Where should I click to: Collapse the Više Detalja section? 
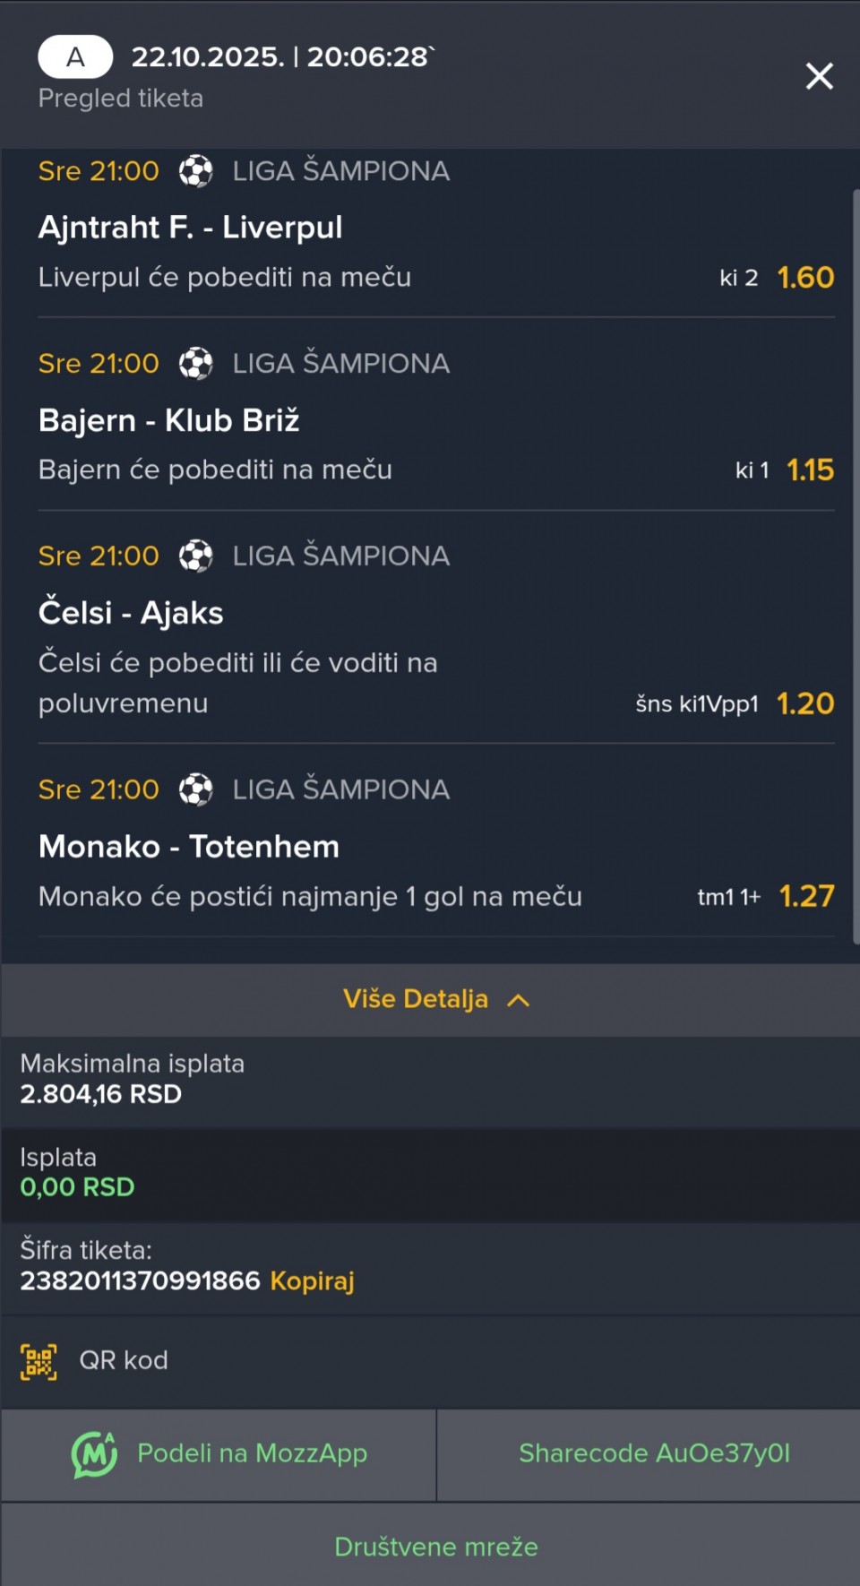pyautogui.click(x=416, y=999)
